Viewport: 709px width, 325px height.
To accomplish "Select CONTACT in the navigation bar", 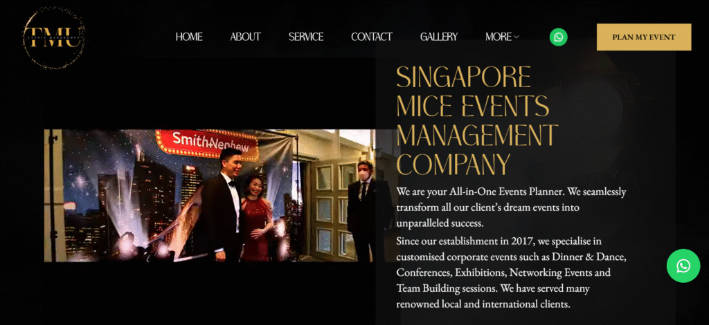I will pos(372,37).
